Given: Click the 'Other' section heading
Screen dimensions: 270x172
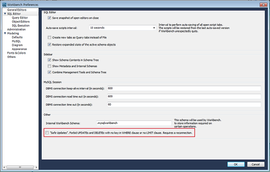Looking at the screenshot, I should click(47, 115).
